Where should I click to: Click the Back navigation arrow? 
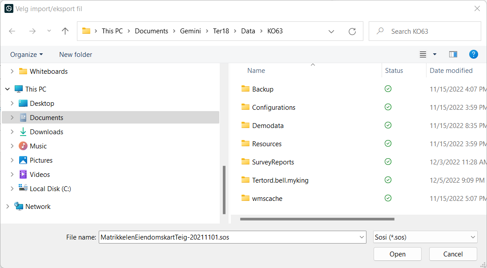click(12, 31)
